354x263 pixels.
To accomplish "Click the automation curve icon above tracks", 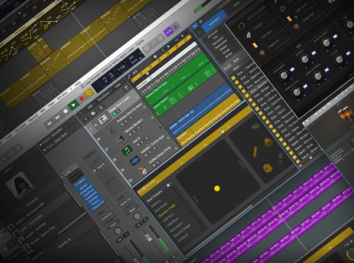I will pyautogui.click(x=129, y=77).
